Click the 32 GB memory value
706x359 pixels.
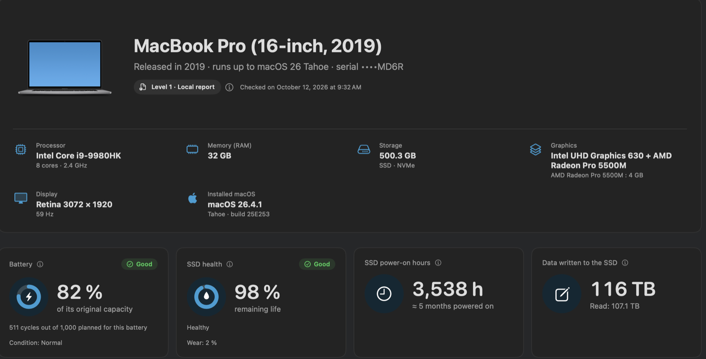(219, 155)
